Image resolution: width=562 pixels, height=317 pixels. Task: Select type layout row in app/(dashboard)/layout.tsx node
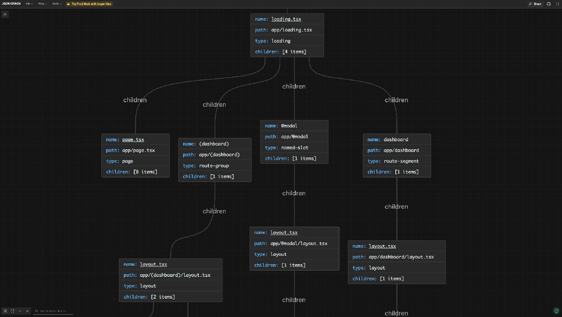click(171, 286)
